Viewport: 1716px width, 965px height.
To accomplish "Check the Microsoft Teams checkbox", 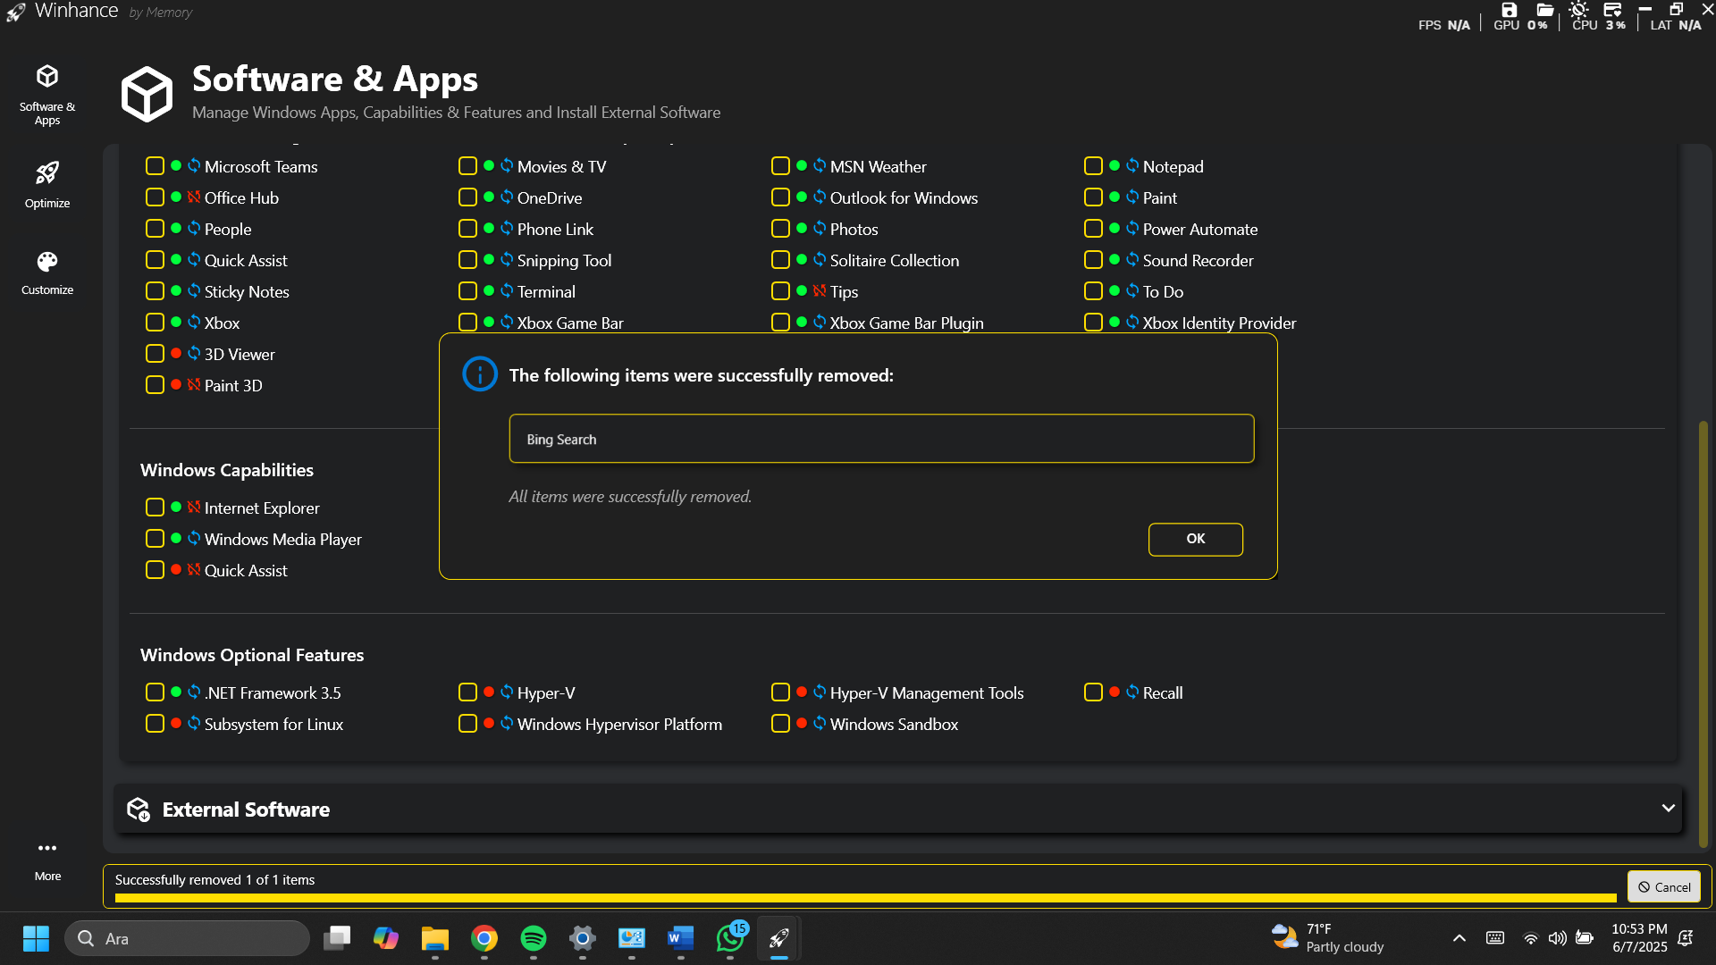I will tap(155, 166).
